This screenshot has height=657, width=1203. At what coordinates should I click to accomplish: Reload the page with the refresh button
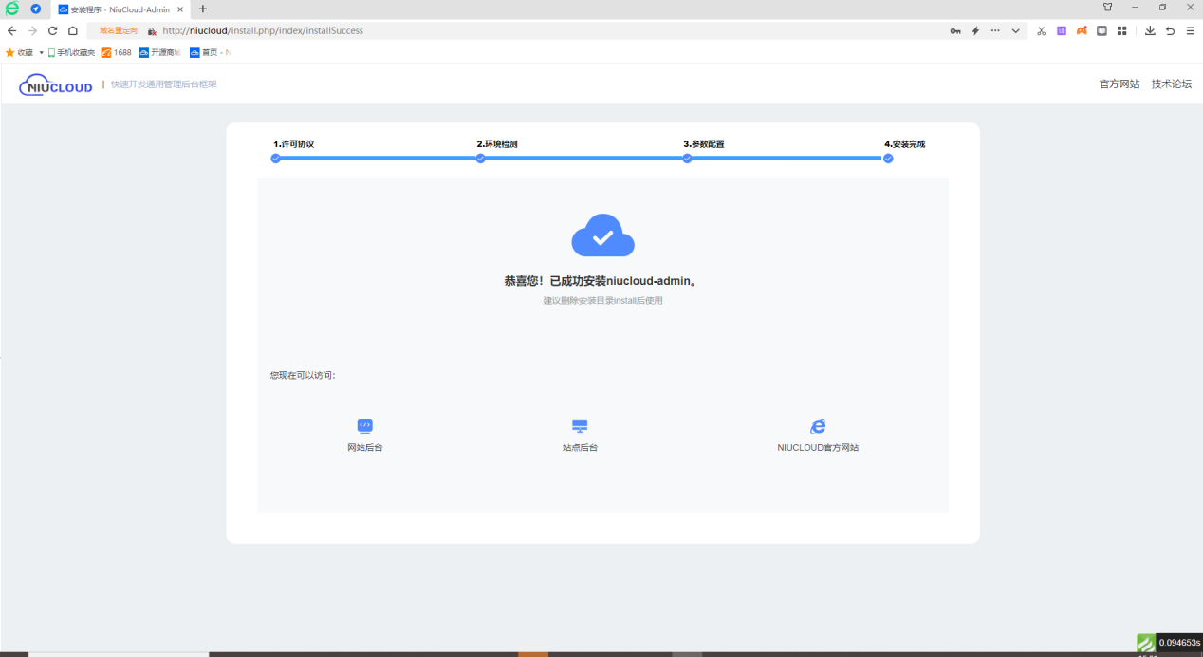(x=52, y=30)
